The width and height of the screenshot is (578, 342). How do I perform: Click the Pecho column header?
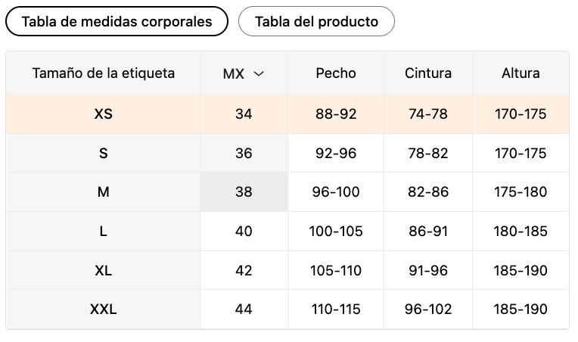(336, 73)
